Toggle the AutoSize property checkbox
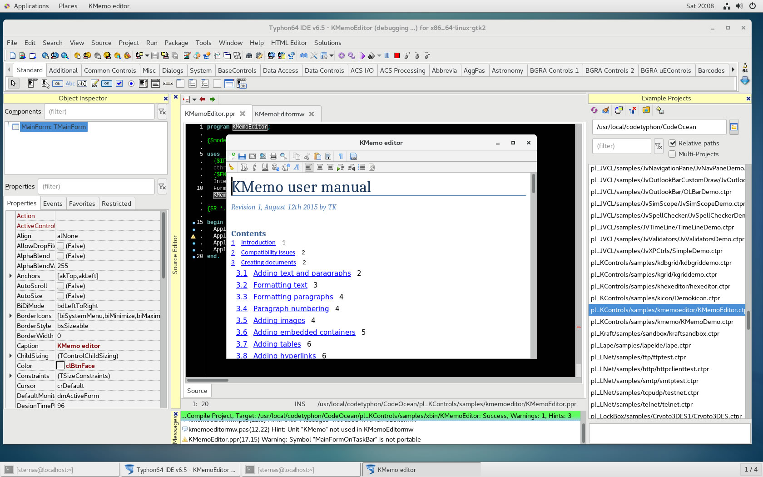This screenshot has height=477, width=763. pos(60,296)
